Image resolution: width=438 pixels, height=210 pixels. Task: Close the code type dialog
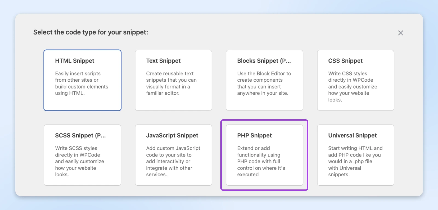click(x=400, y=33)
